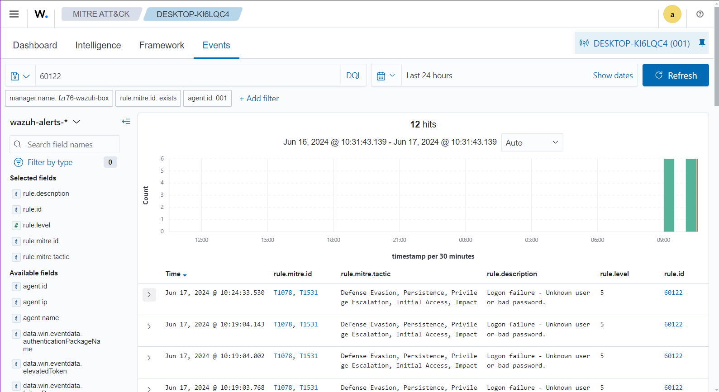Switch to the Intelligence tab
This screenshot has height=392, width=719.
click(x=98, y=45)
